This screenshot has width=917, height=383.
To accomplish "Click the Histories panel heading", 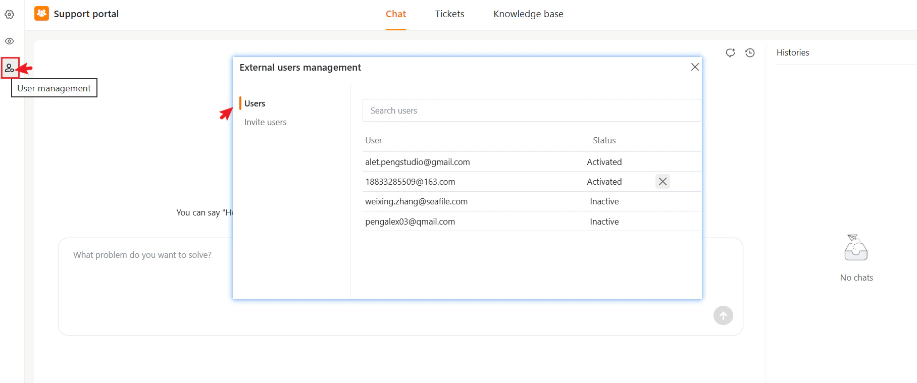I will [x=793, y=52].
